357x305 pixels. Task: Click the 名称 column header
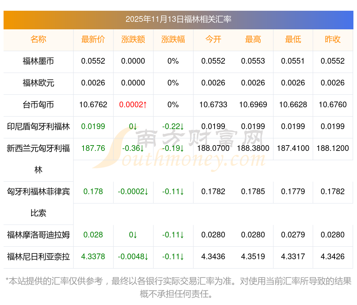point(38,39)
